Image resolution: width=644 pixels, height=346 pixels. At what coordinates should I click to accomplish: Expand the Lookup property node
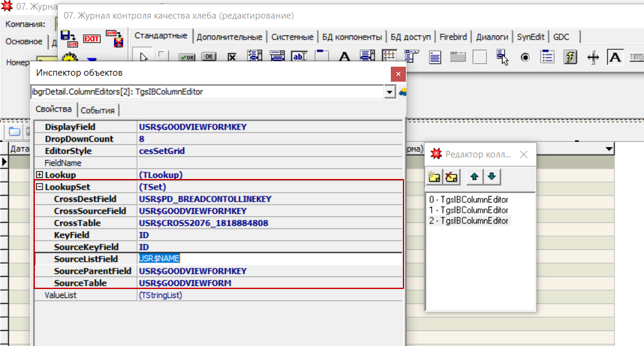[40, 175]
